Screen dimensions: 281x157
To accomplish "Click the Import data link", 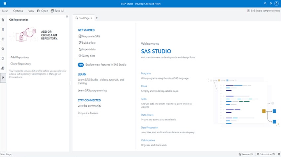I will 89,49.
